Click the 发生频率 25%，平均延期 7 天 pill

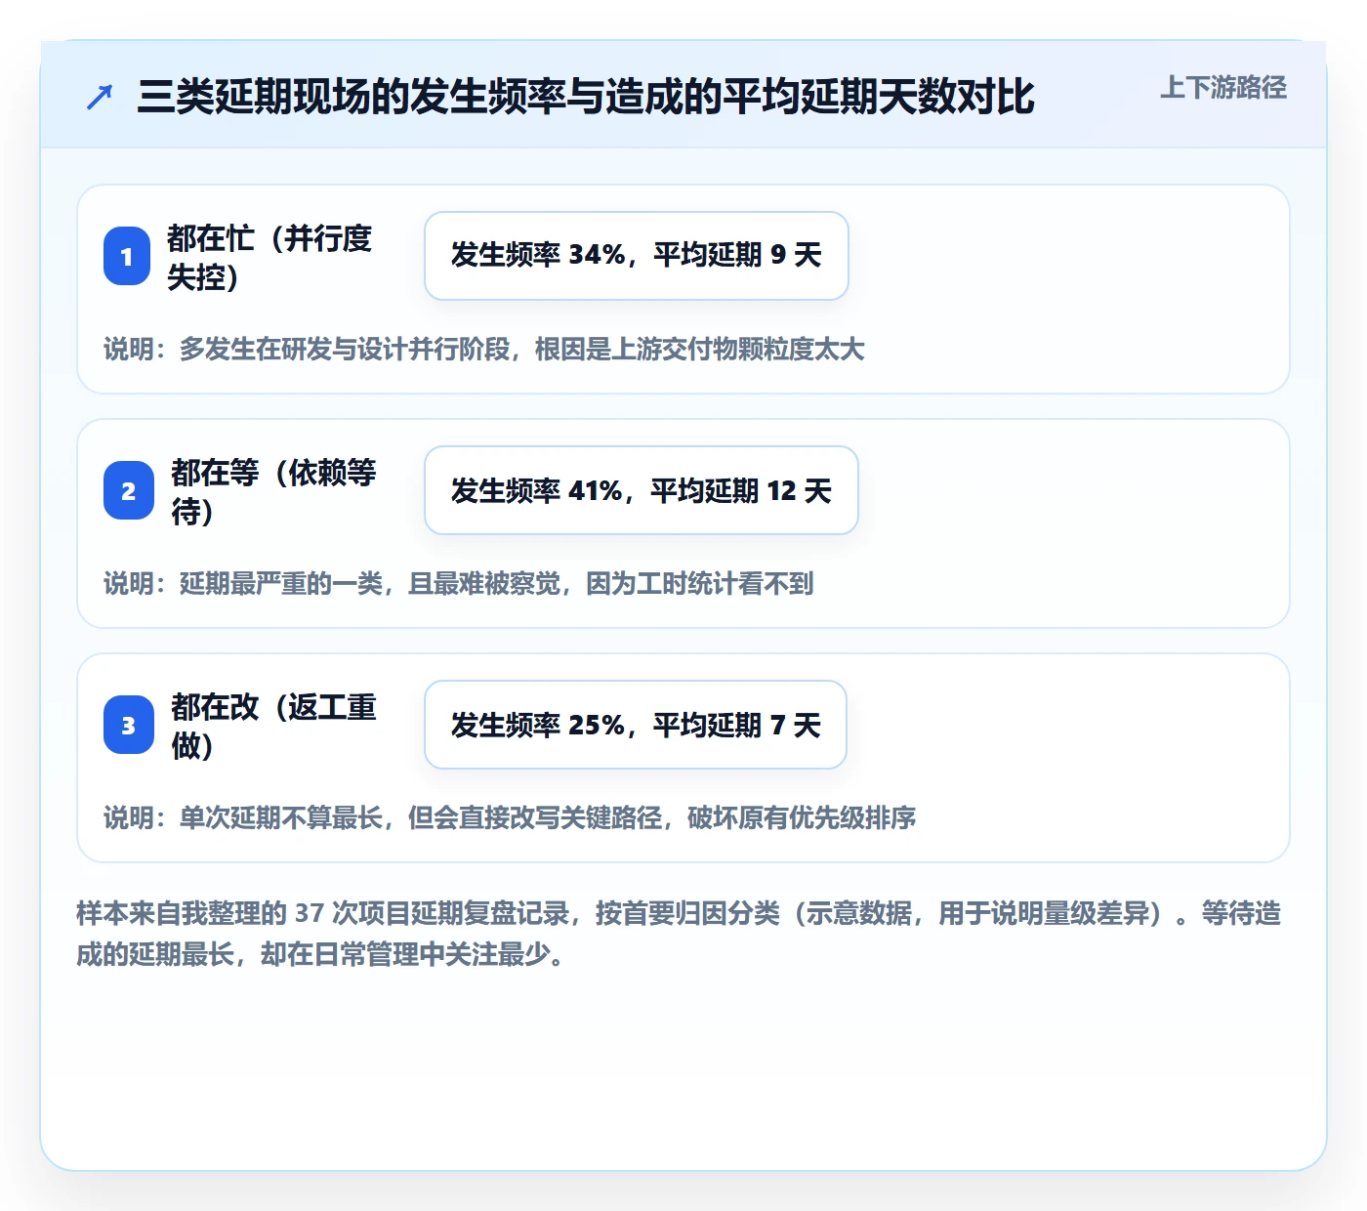(636, 725)
